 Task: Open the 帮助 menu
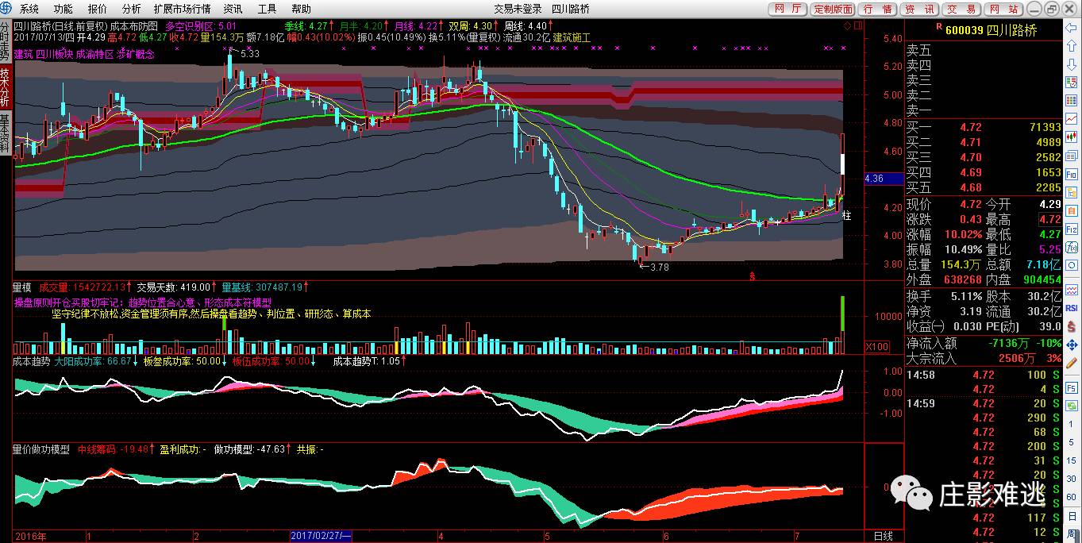click(301, 9)
